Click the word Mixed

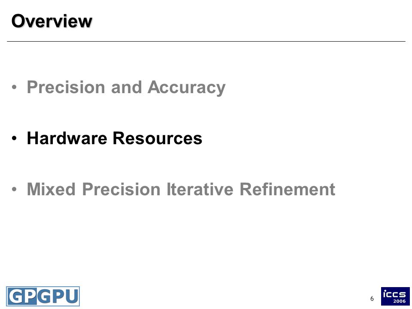51,189
